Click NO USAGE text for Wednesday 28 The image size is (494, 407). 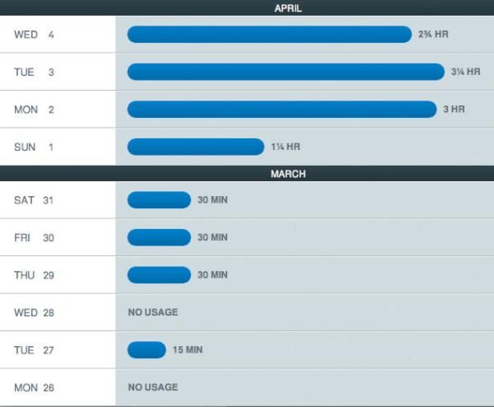pos(152,313)
